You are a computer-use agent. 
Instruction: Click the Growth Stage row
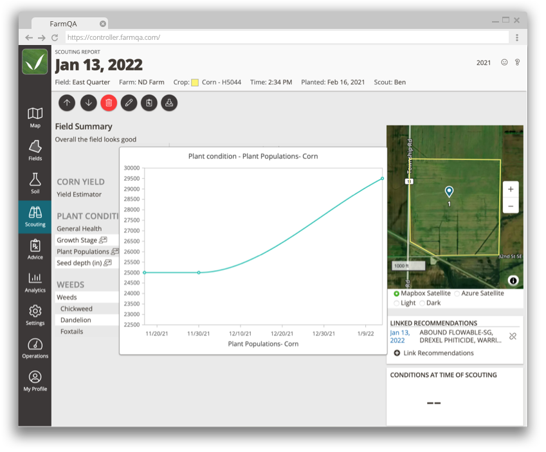[x=87, y=240]
